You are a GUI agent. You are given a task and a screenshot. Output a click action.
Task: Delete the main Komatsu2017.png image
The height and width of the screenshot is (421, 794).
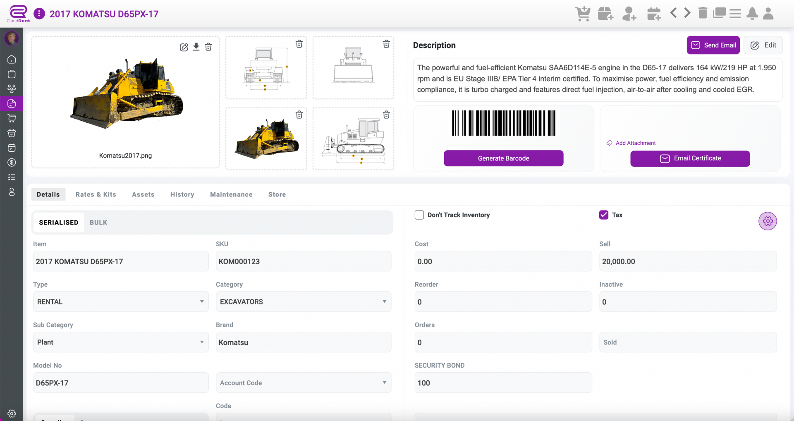208,47
